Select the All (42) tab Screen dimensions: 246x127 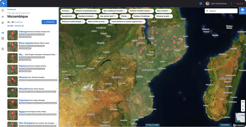(10, 26)
